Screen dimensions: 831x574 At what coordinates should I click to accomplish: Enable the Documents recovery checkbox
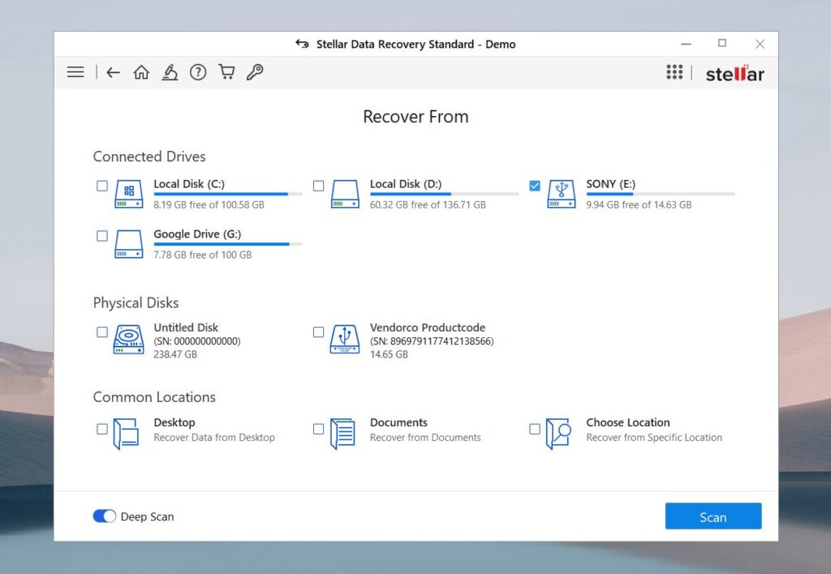pos(317,429)
